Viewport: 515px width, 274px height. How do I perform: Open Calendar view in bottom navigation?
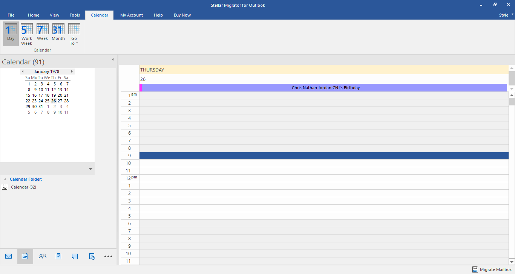[25, 256]
